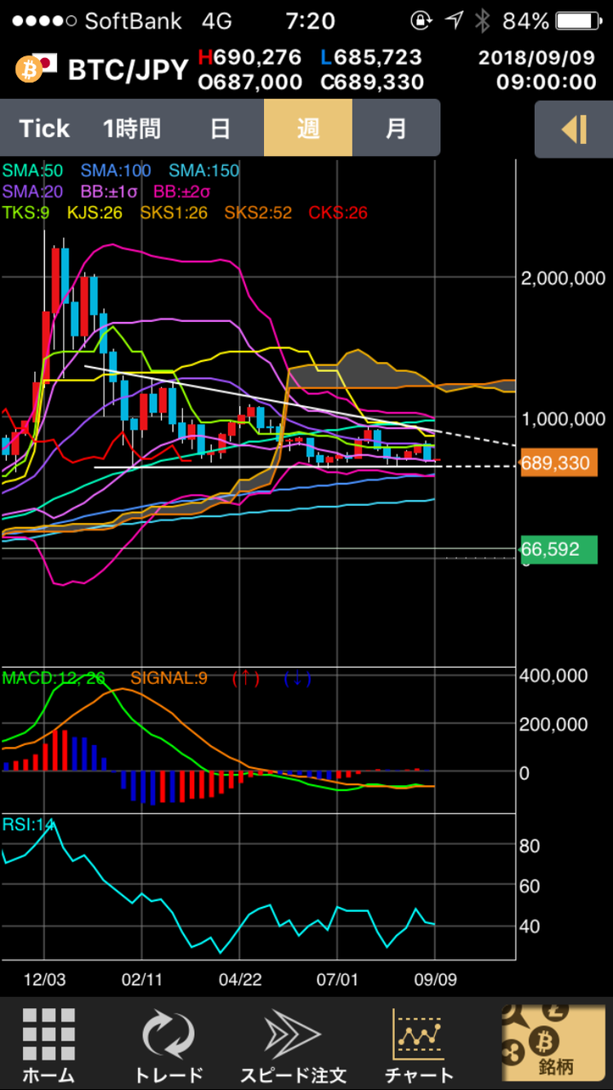Image resolution: width=613 pixels, height=1090 pixels.
Task: Tap the 2018/09/09 date stamp
Action: tap(537, 57)
